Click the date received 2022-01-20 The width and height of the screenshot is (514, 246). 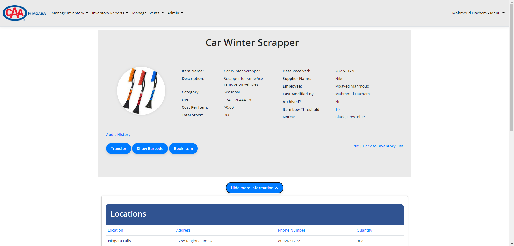click(x=345, y=71)
